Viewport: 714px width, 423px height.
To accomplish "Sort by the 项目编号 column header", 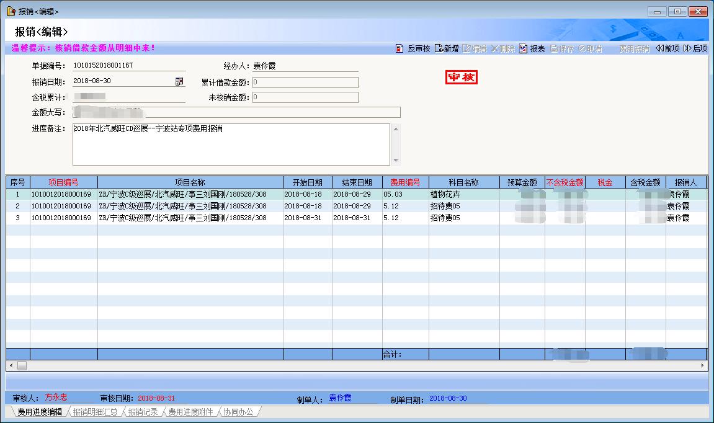I will click(63, 182).
